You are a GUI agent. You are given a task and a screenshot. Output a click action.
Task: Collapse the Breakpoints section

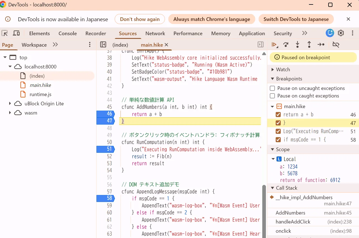[x=273, y=79]
